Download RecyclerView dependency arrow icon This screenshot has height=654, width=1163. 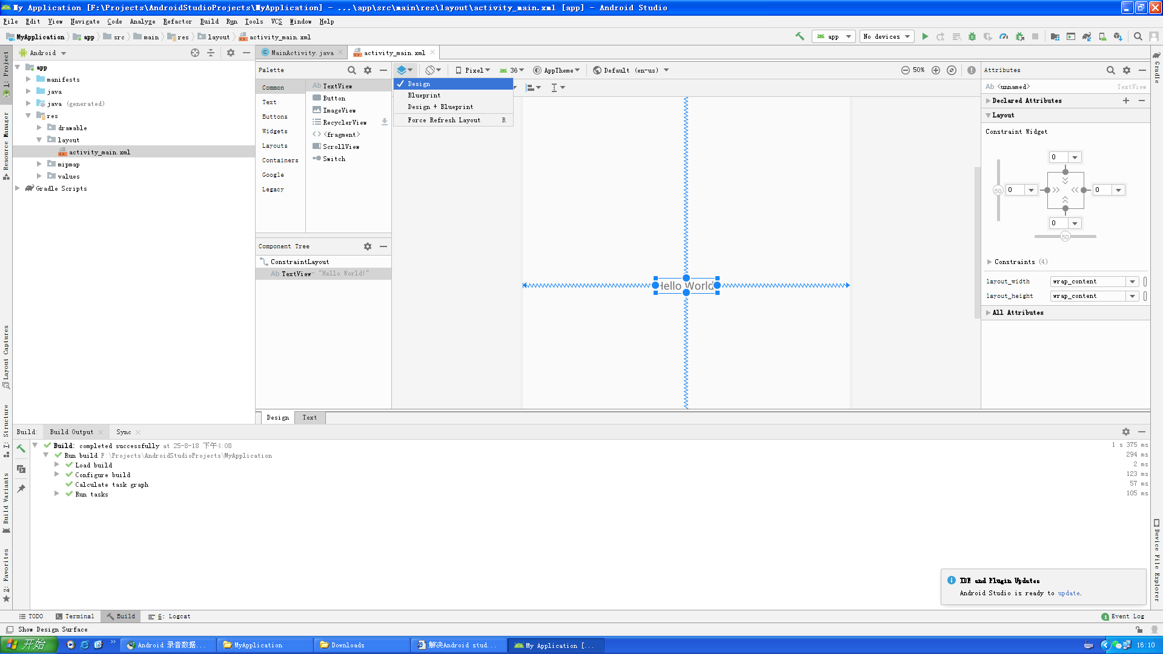point(385,122)
